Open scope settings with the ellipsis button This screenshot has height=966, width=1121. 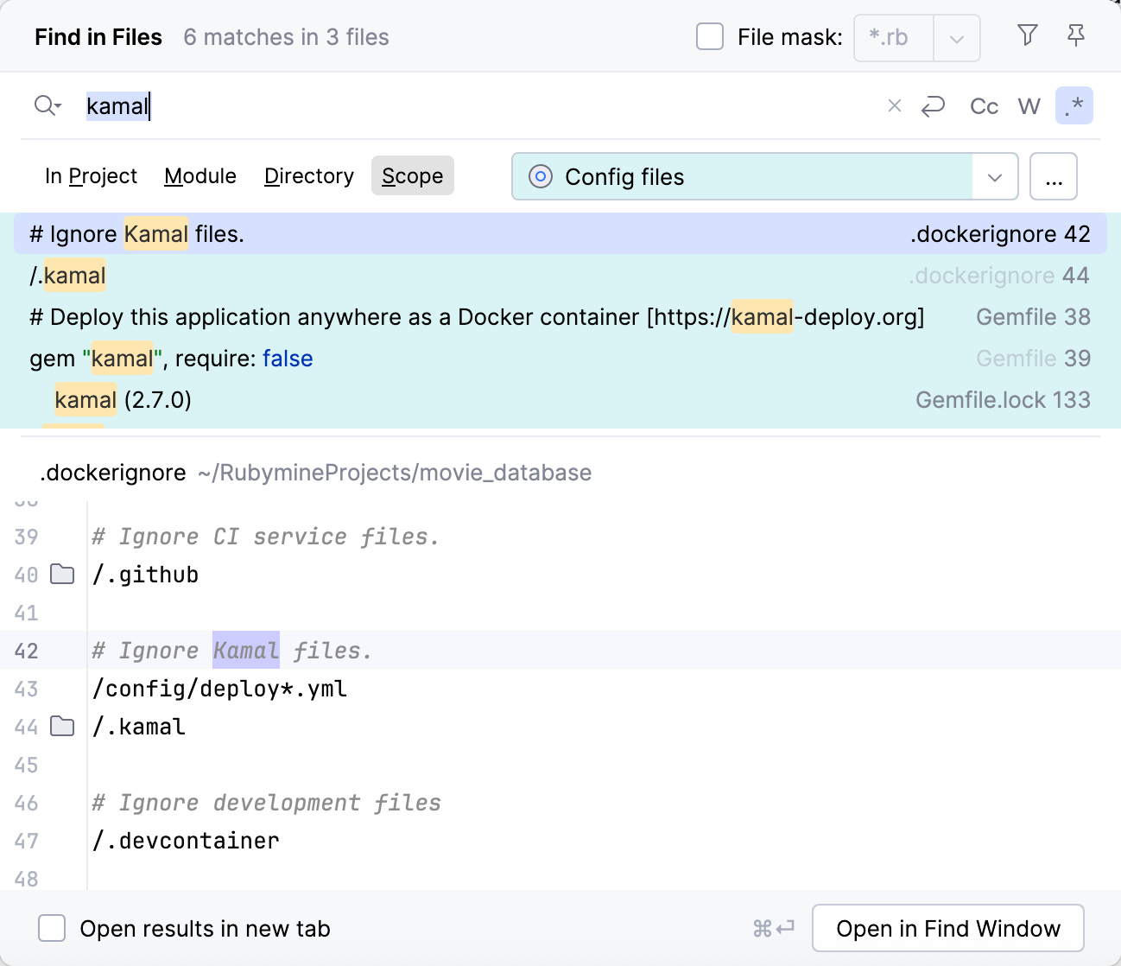pos(1053,176)
